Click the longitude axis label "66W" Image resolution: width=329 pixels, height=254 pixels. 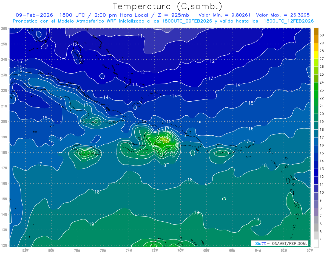(232, 250)
